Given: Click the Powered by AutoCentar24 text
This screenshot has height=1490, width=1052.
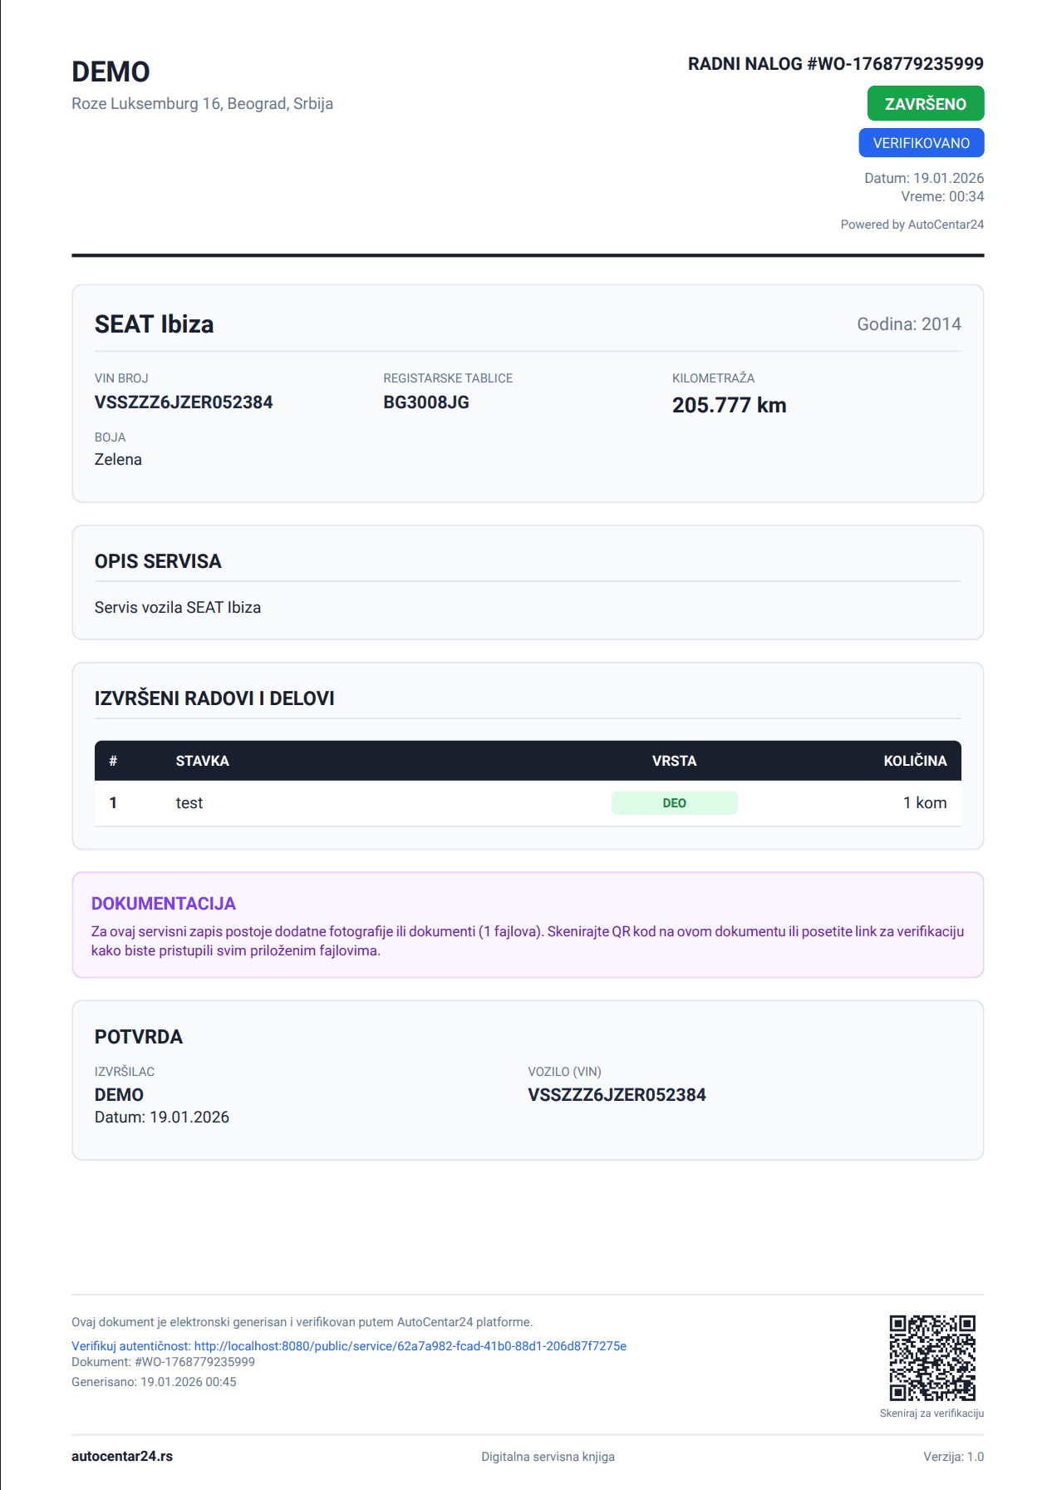Looking at the screenshot, I should (912, 224).
